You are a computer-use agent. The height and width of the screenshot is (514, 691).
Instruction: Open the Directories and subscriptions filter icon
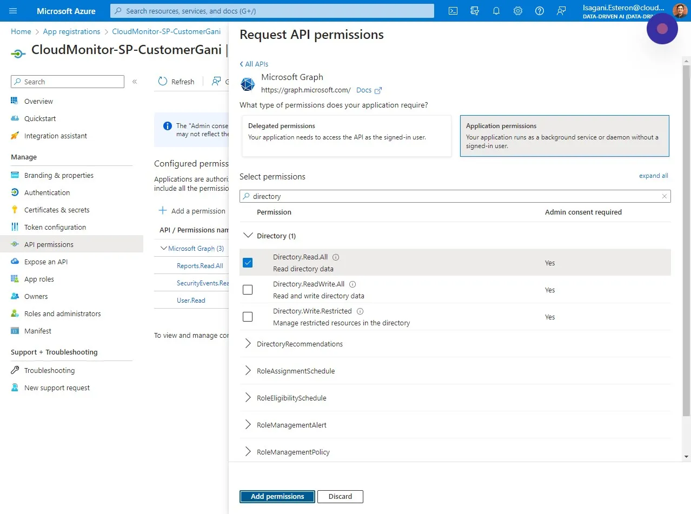[x=475, y=11]
